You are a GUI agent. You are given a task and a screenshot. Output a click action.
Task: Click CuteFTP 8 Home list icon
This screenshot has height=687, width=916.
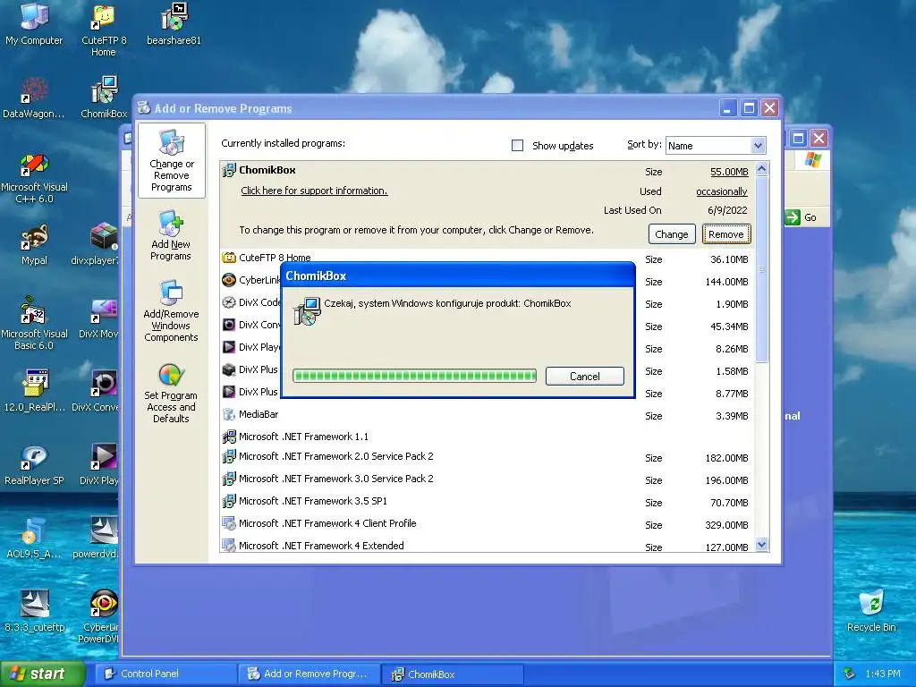229,258
